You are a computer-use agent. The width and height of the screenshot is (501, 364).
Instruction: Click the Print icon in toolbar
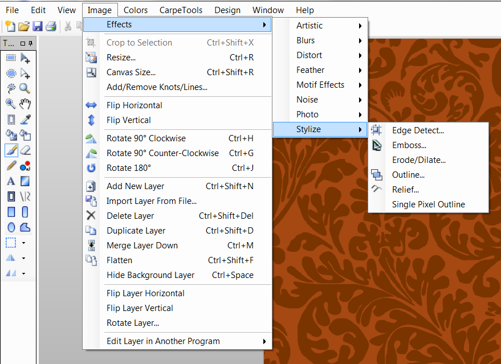tap(51, 26)
